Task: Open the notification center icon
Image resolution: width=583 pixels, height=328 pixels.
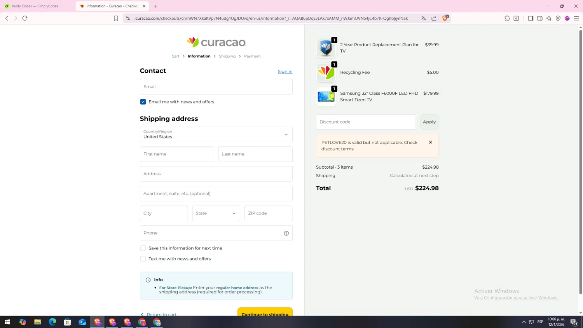Action: coord(574,322)
